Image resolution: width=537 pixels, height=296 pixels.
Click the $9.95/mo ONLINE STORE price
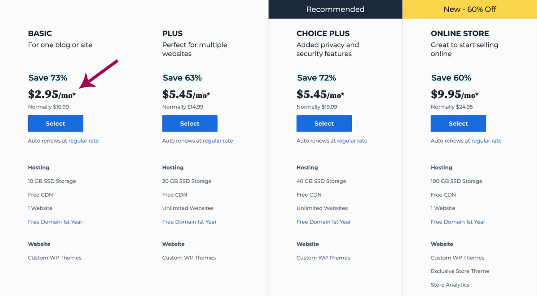tap(455, 94)
